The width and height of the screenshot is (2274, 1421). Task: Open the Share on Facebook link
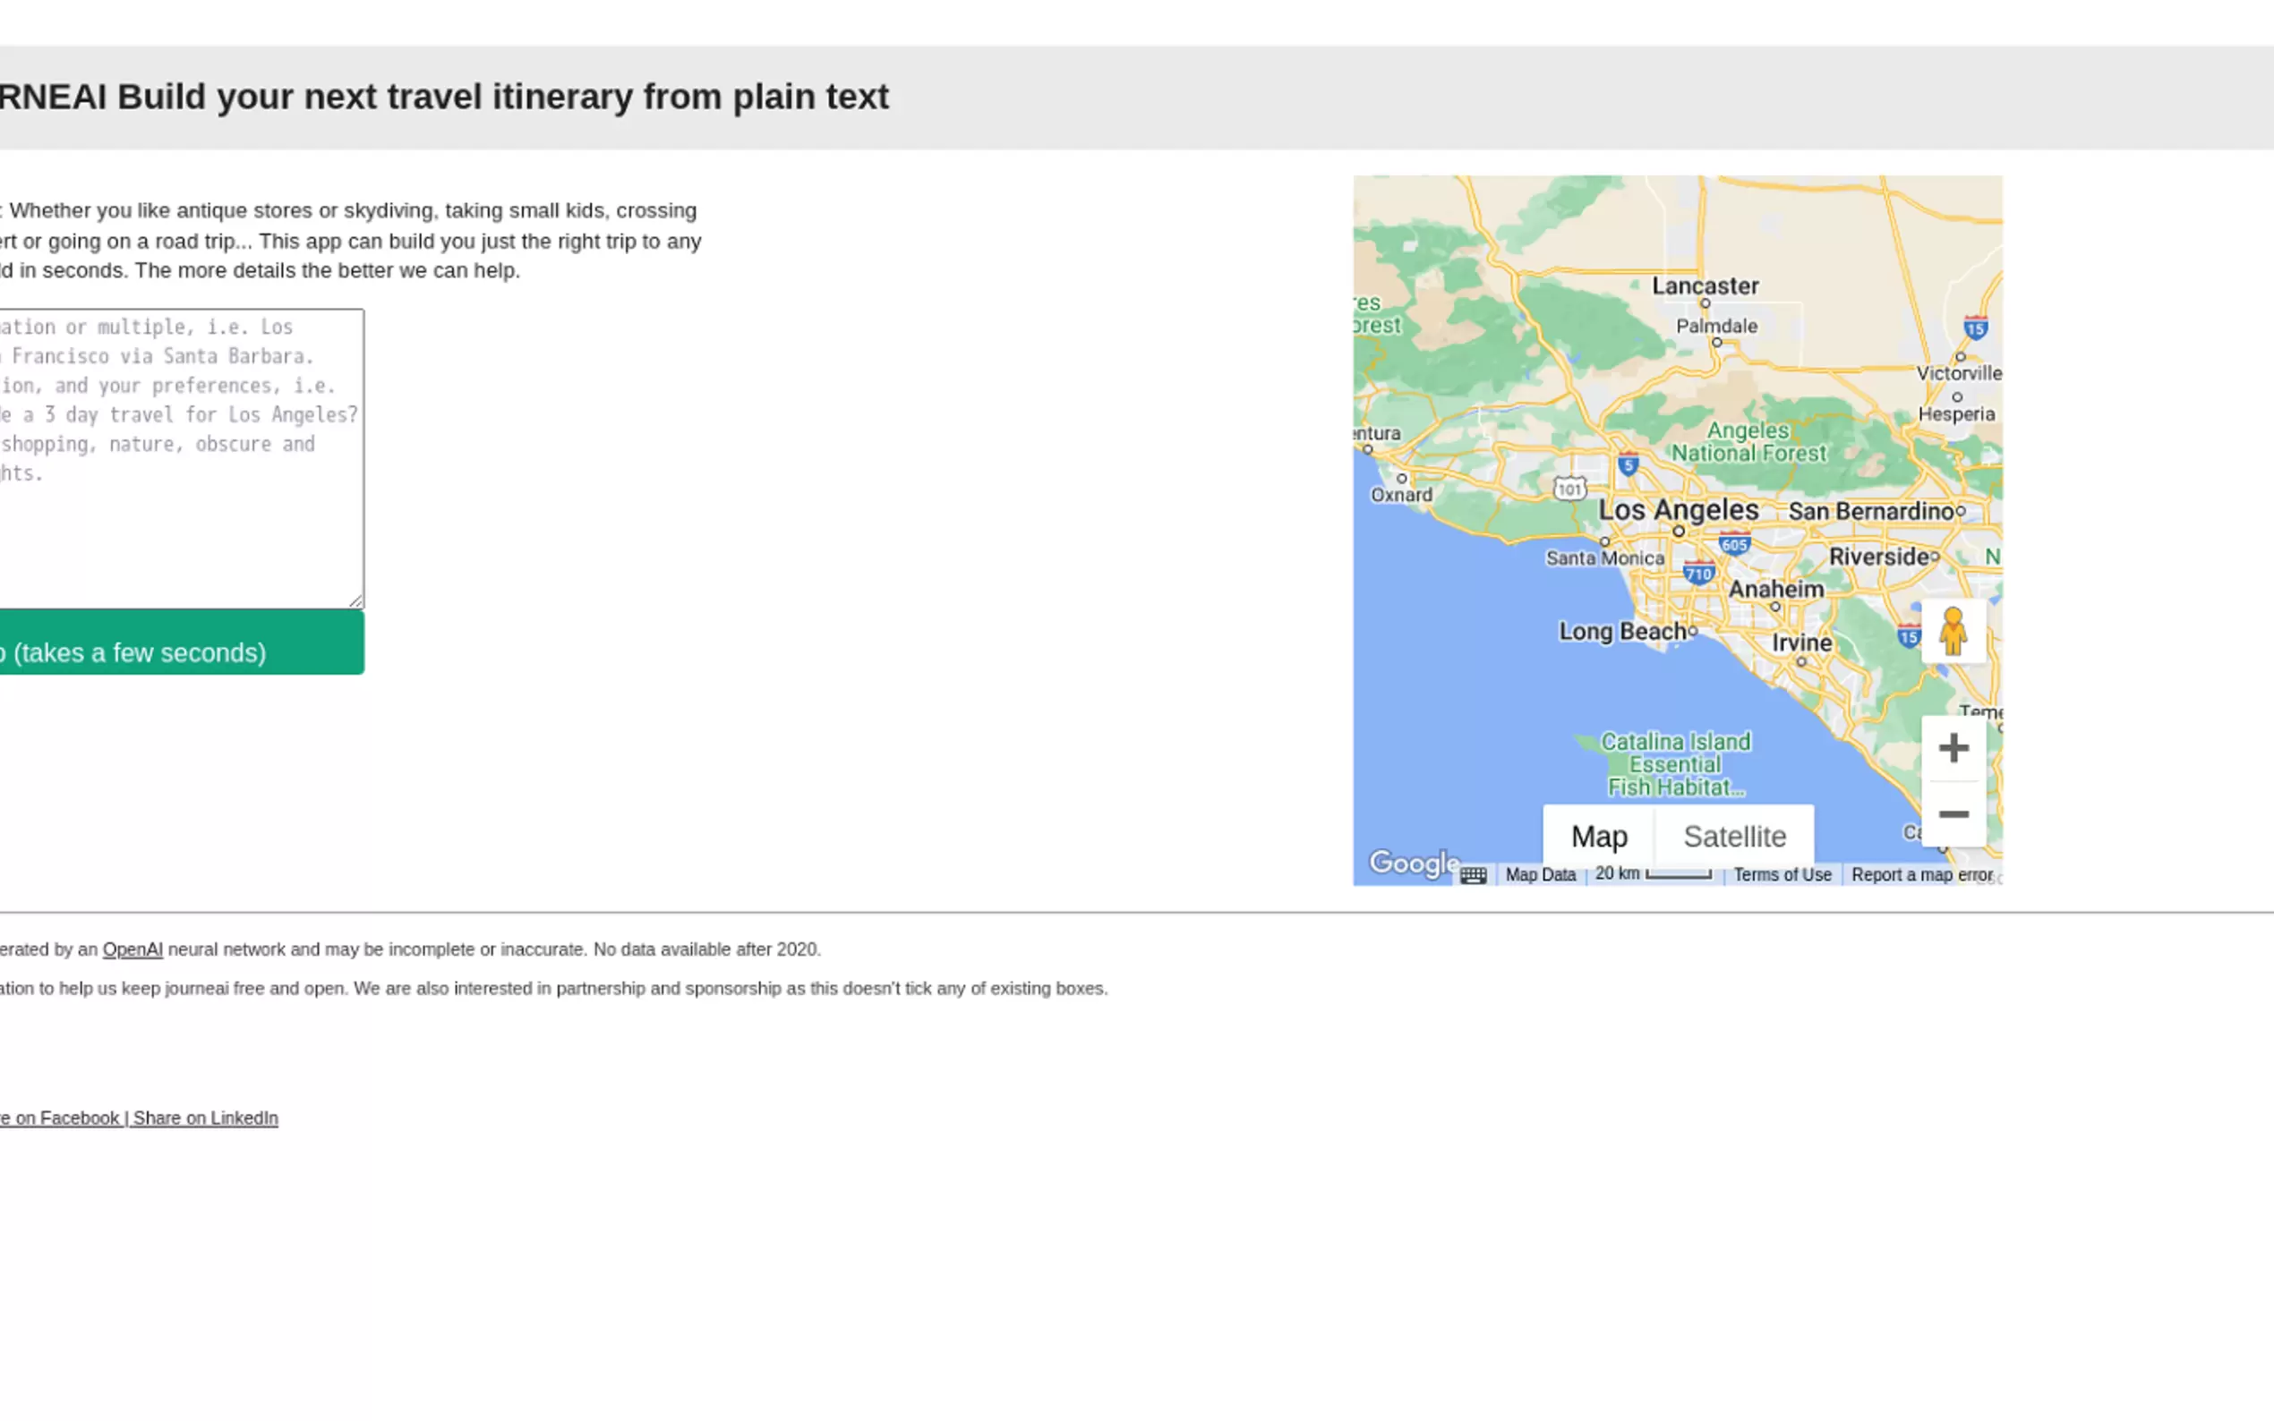click(x=60, y=1118)
